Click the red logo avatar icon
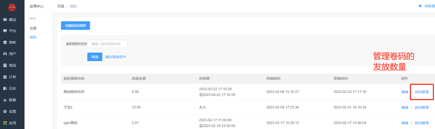 coord(12,7)
